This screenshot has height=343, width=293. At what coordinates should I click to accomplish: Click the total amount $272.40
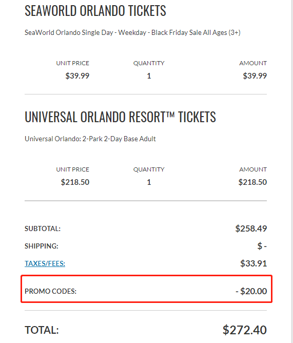[245, 330]
